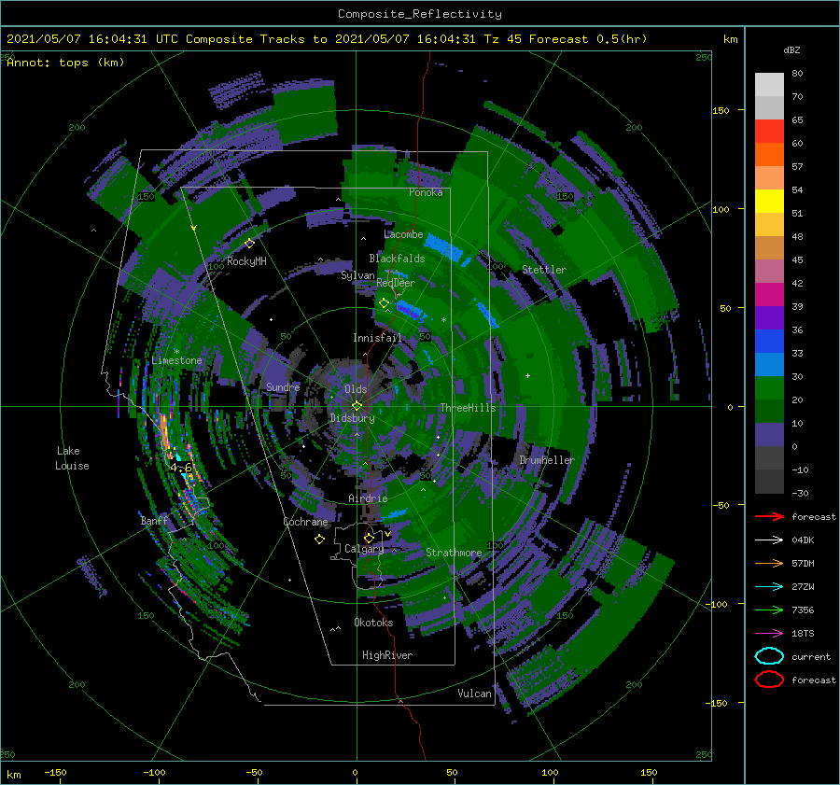This screenshot has width=840, height=785.
Task: Click the 04DK track label text
Action: pyautogui.click(x=803, y=540)
